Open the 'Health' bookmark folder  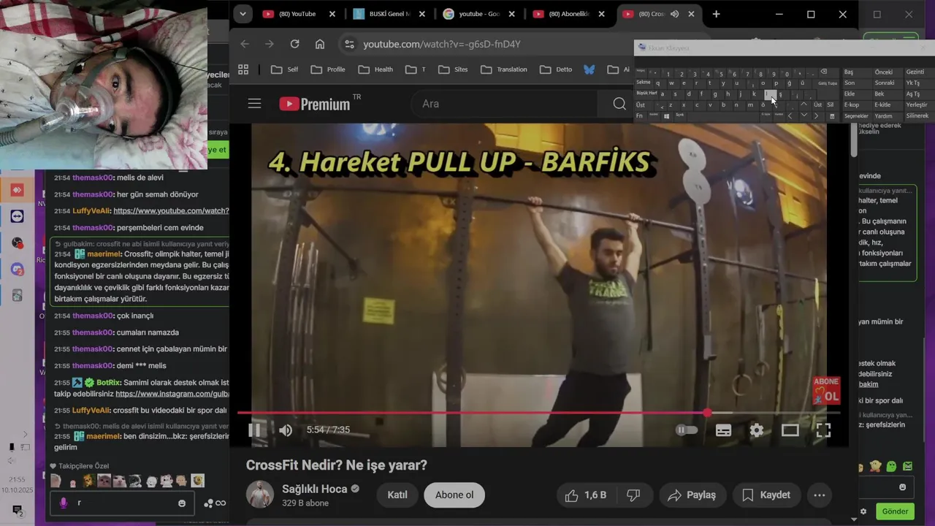[x=375, y=69]
